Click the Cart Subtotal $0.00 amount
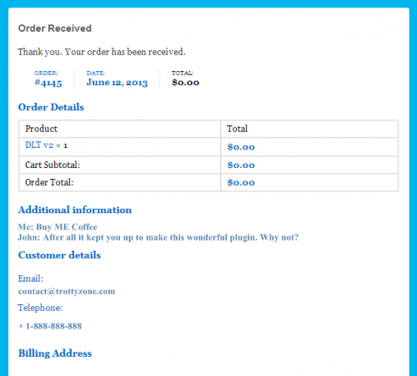Screen dimensions: 417x376 click(241, 165)
